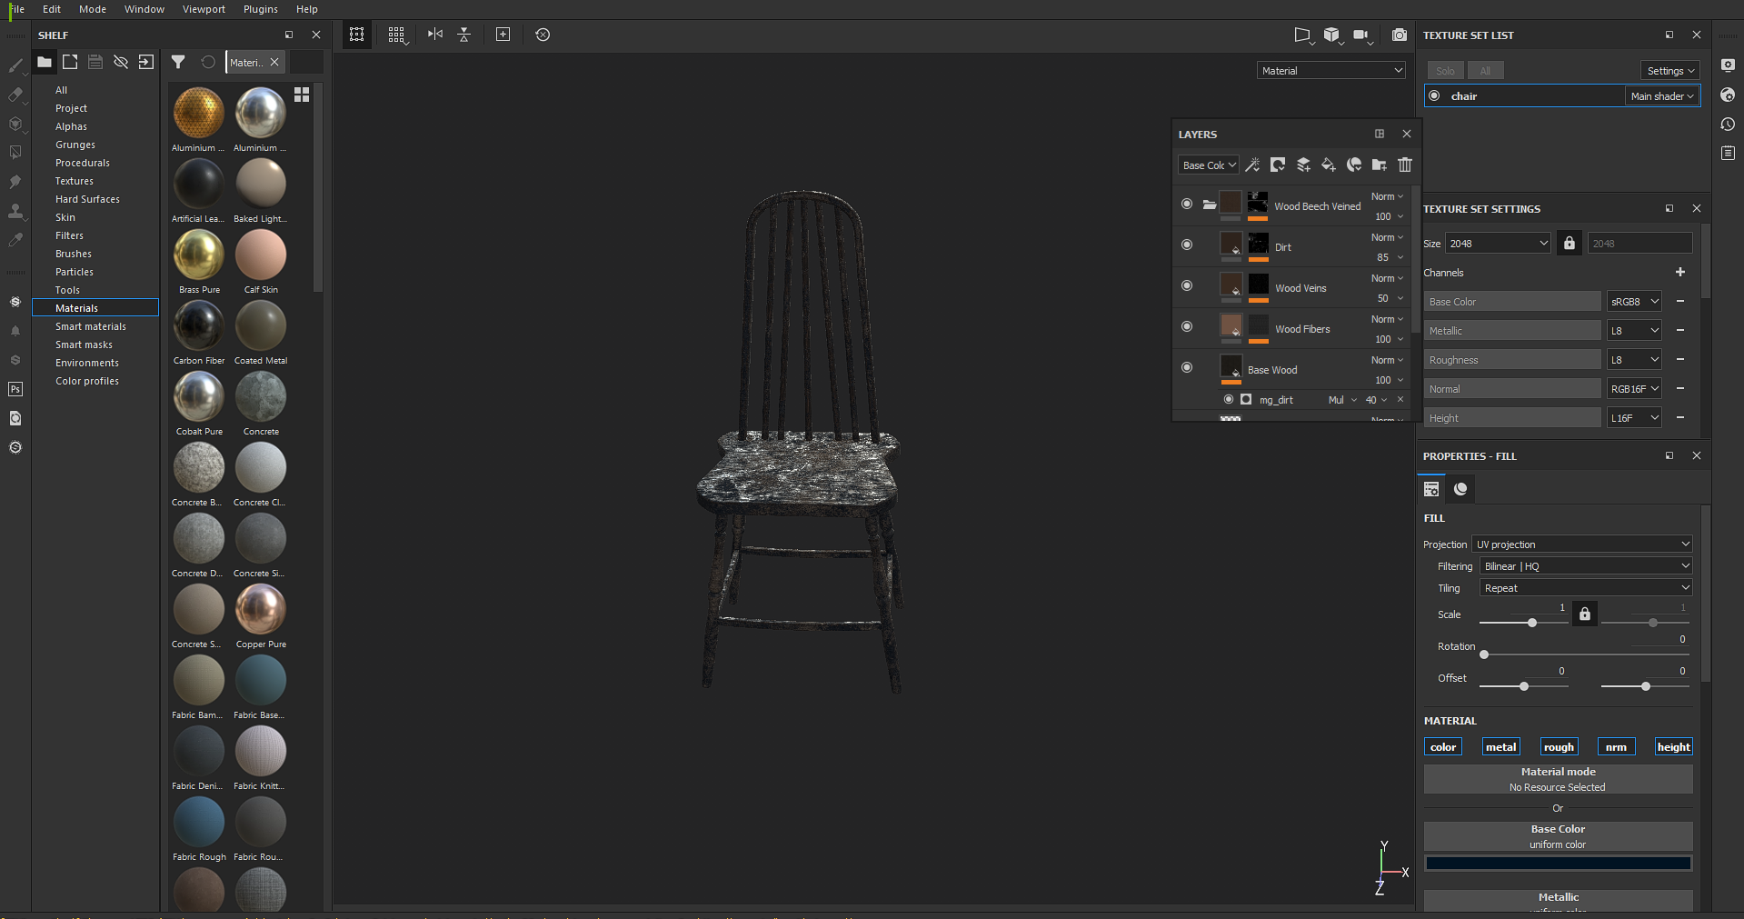Open the UV projection dropdown
Screen dimensions: 1744x919
pos(1582,544)
